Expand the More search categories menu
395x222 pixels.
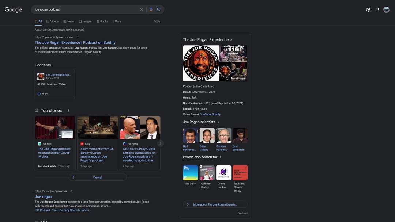pyautogui.click(x=117, y=22)
